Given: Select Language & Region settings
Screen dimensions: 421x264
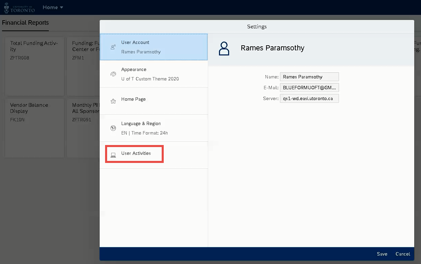Looking at the screenshot, I should click(x=154, y=128).
